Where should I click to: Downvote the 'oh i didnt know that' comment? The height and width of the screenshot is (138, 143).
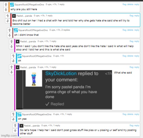10,35
